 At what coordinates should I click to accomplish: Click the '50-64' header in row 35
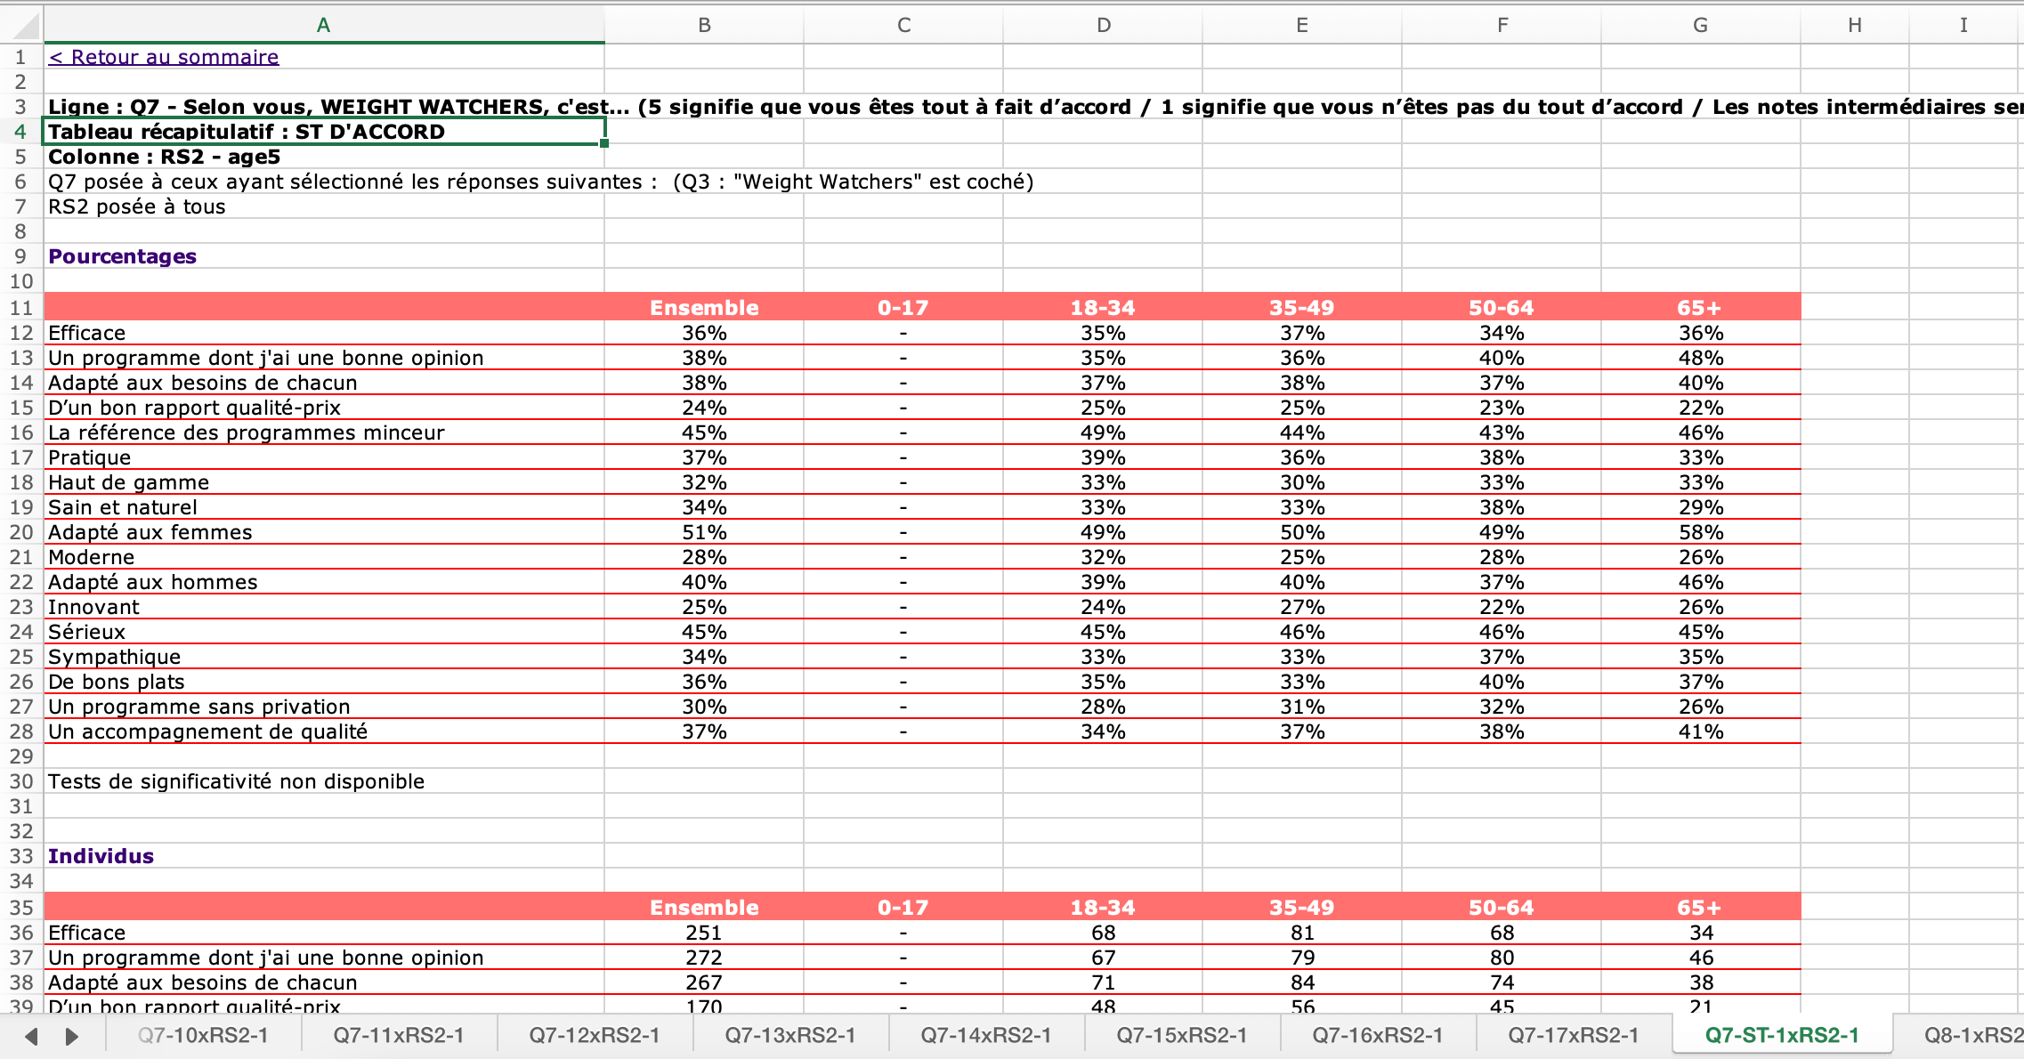1502,908
